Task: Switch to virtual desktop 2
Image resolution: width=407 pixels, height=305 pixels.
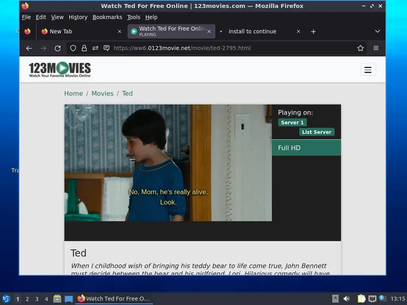Action: 27,299
